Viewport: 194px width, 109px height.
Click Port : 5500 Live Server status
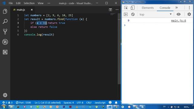tap(23, 103)
